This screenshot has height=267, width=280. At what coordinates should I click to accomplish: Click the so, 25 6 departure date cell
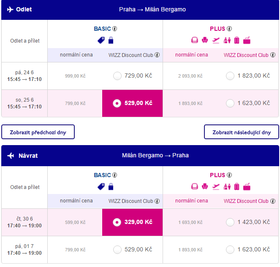point(24,103)
